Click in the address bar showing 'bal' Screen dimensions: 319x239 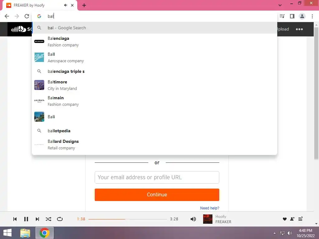(x=155, y=16)
